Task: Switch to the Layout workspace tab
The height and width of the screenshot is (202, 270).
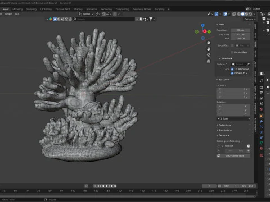Action: click(x=5, y=9)
